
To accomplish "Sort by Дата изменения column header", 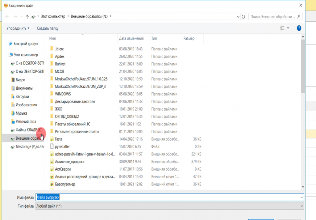I will pos(131,39).
